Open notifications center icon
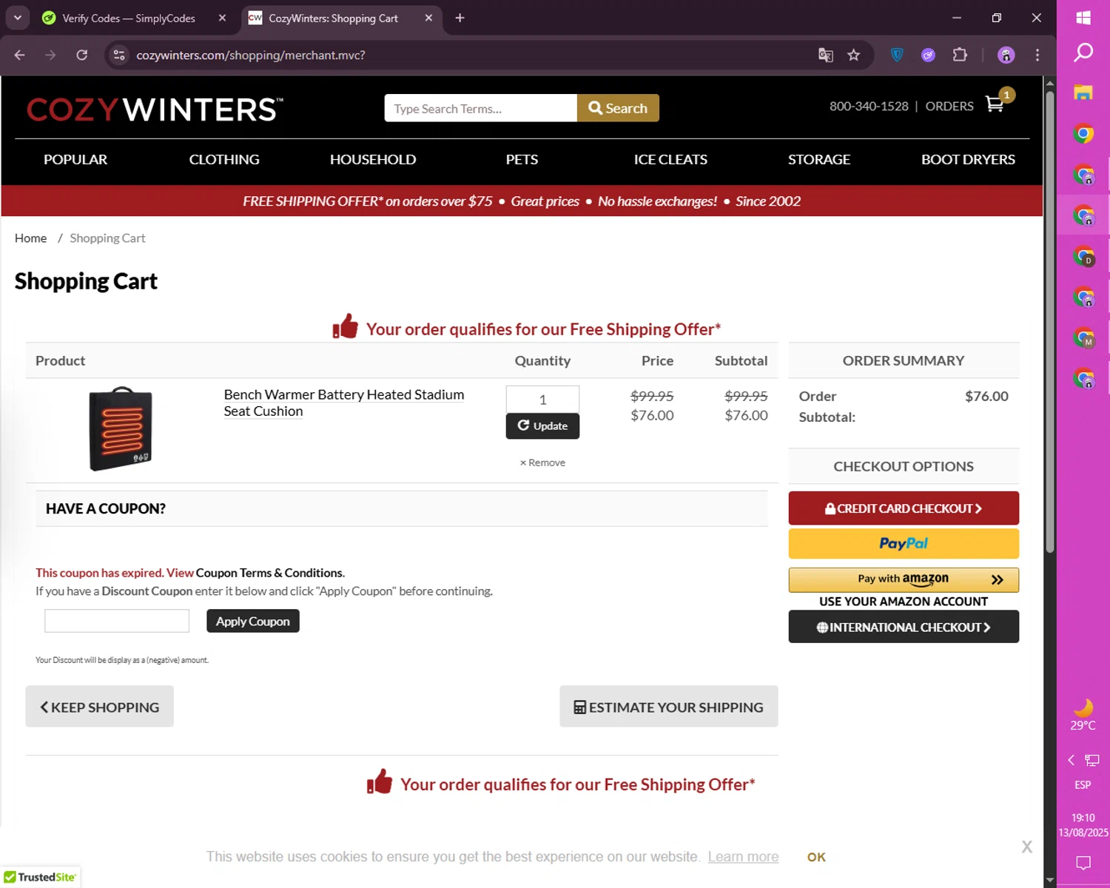The image size is (1110, 888). (x=1083, y=863)
